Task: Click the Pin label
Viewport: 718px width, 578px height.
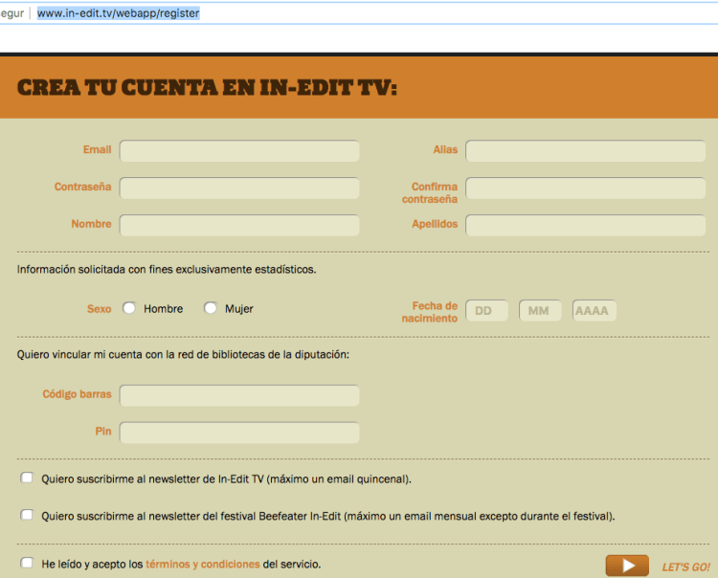Action: coord(103,431)
